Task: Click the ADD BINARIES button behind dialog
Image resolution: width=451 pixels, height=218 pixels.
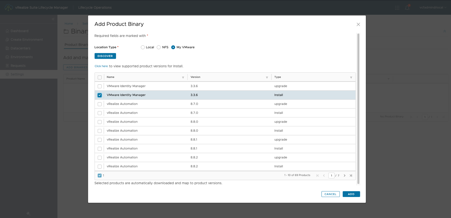Action: tap(76, 67)
